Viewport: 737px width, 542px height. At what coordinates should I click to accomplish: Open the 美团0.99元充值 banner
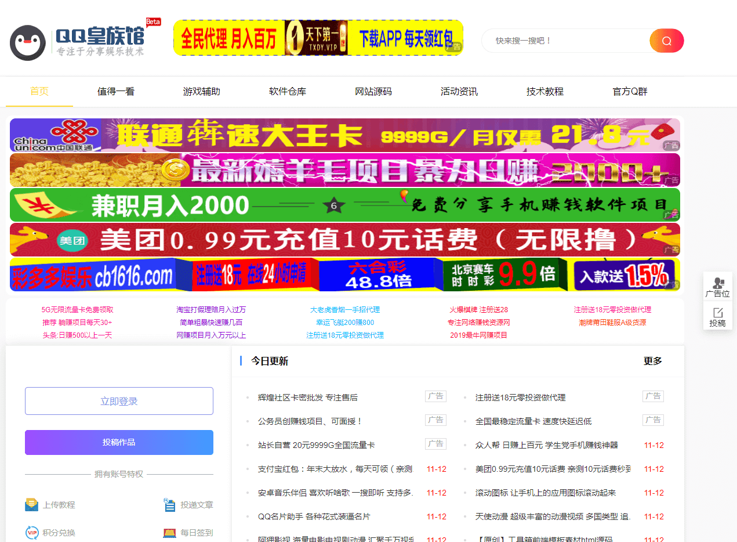[x=344, y=240]
